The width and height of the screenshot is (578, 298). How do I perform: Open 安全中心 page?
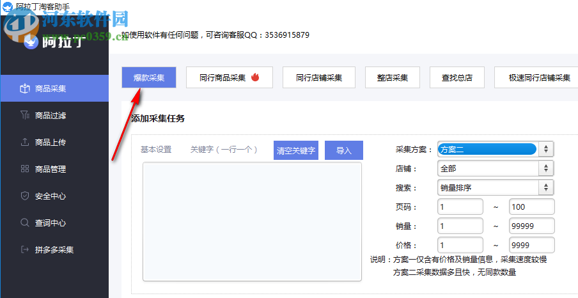[54, 196]
